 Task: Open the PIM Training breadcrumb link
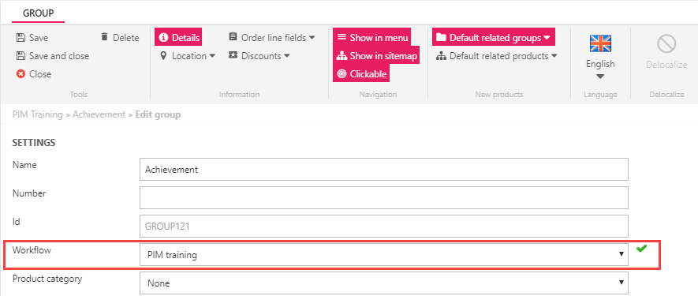(37, 114)
